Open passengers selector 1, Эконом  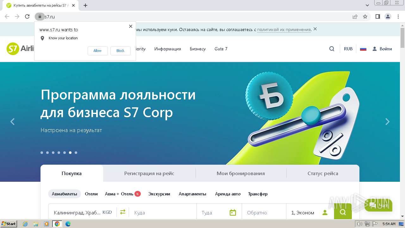pos(310,212)
